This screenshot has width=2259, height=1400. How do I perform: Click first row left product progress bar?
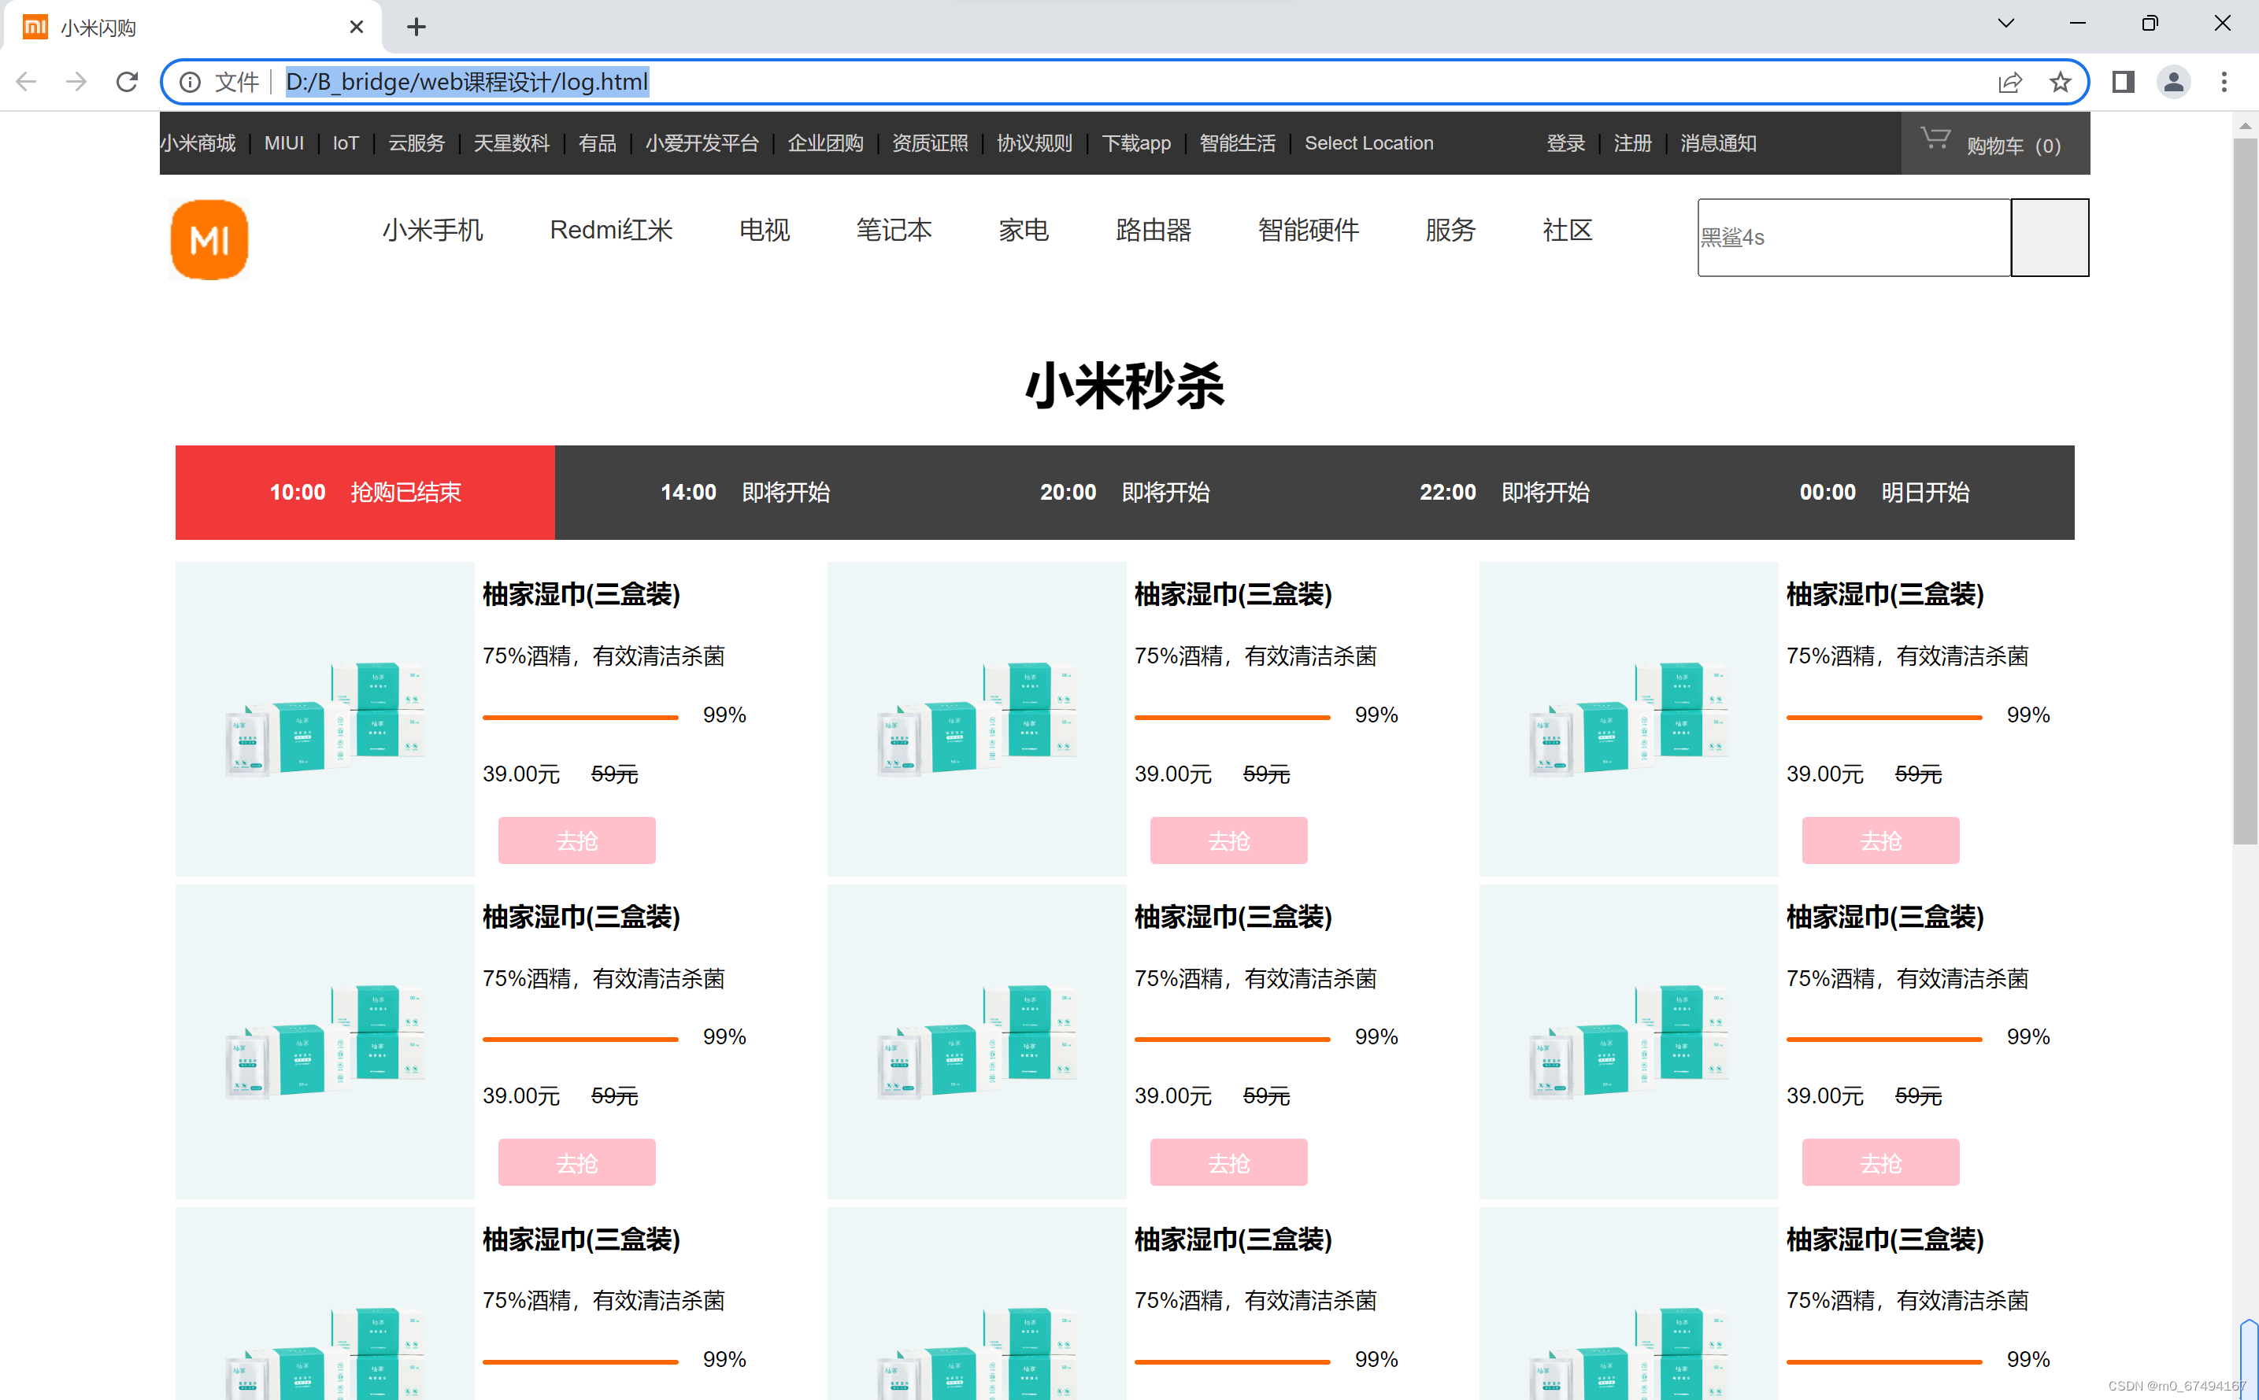point(581,717)
